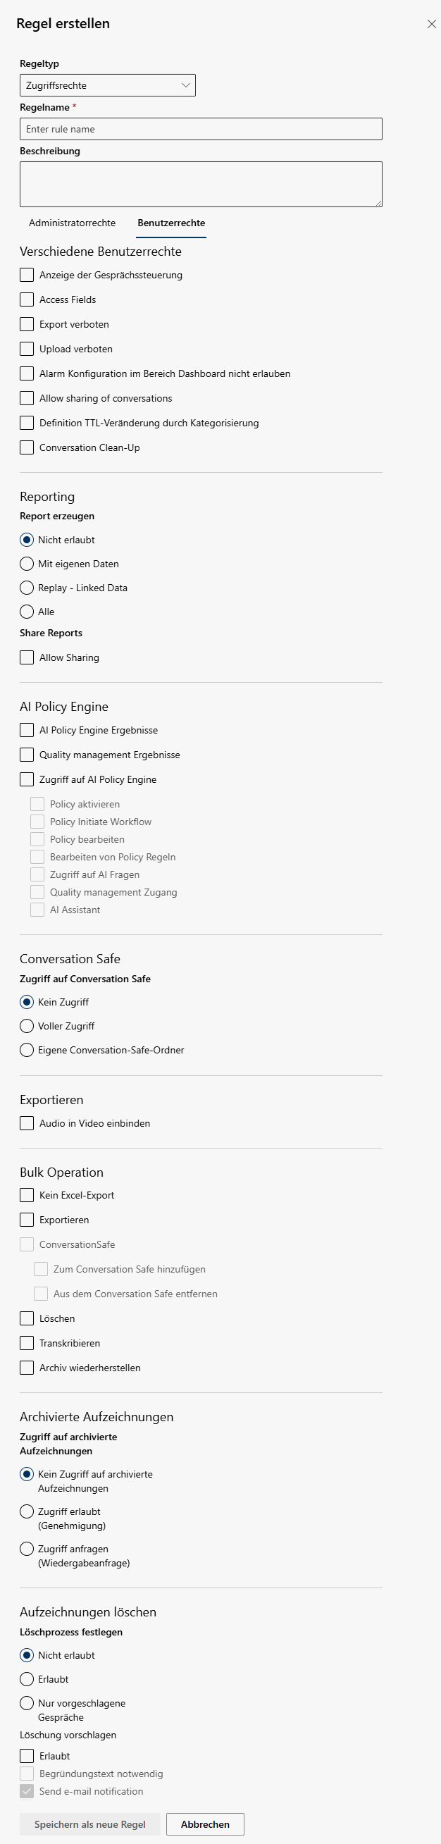This screenshot has height=1844, width=441.
Task: Check the Export verboten option
Action: (x=27, y=324)
